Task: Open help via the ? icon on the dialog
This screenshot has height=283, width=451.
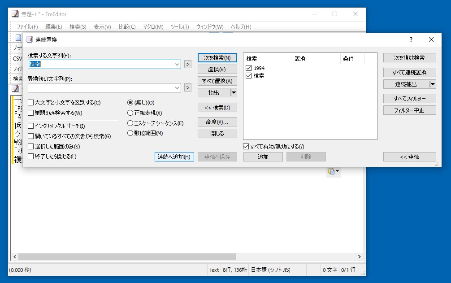Action: tap(411, 39)
